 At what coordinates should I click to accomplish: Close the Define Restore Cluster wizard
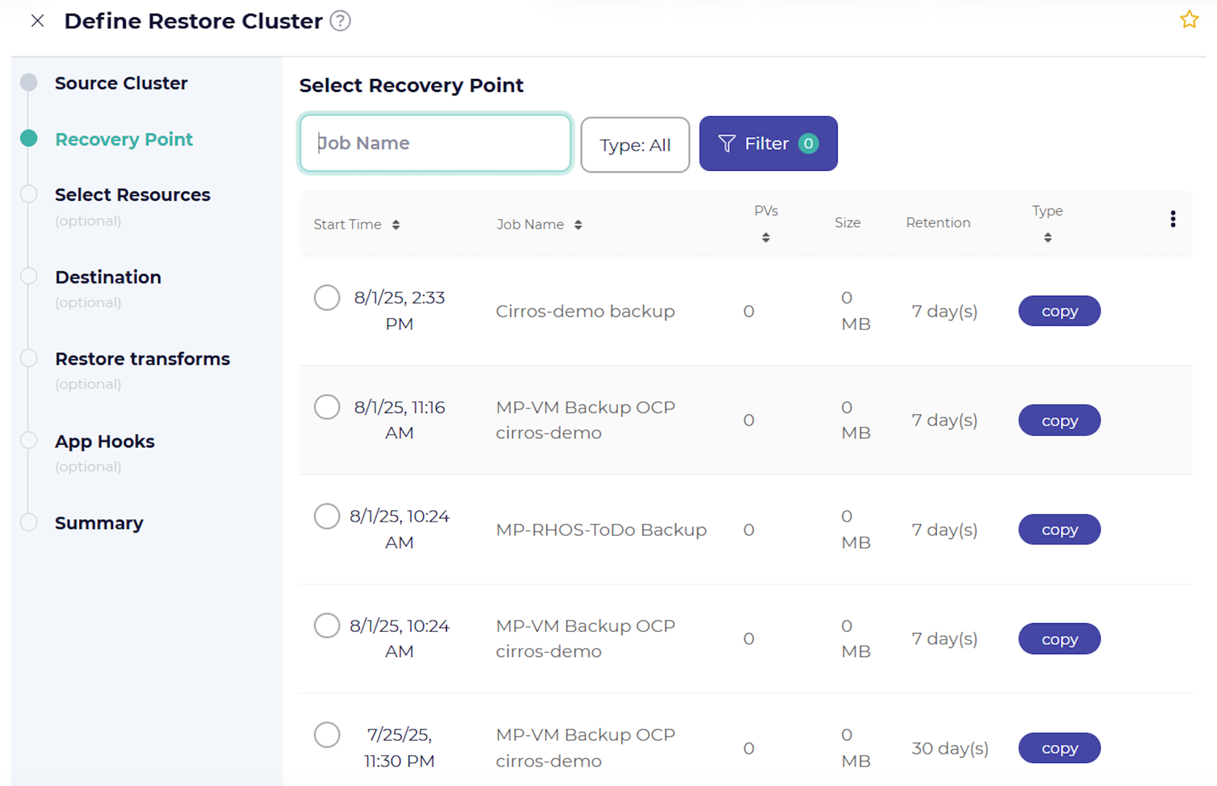coord(38,21)
